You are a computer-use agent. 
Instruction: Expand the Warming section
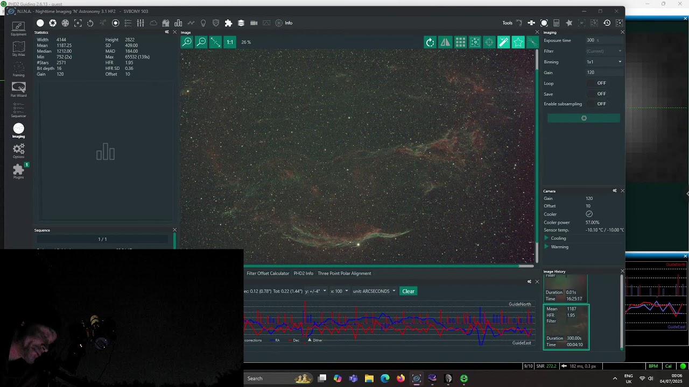(x=556, y=247)
